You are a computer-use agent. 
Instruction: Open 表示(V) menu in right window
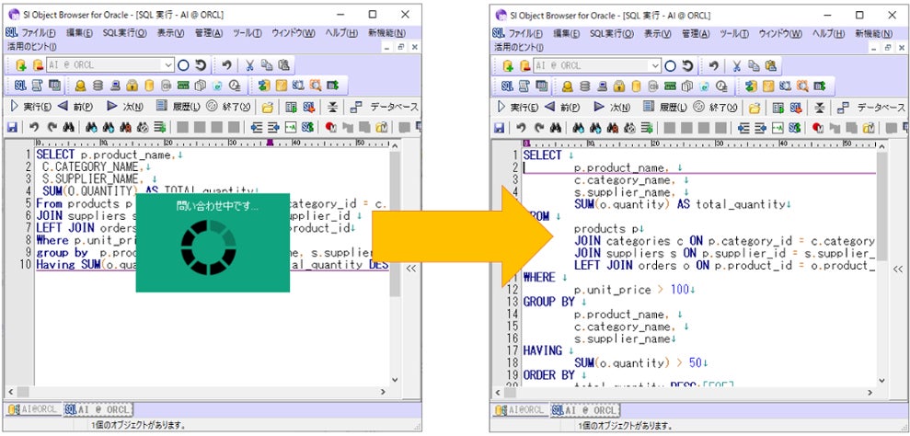click(x=658, y=34)
